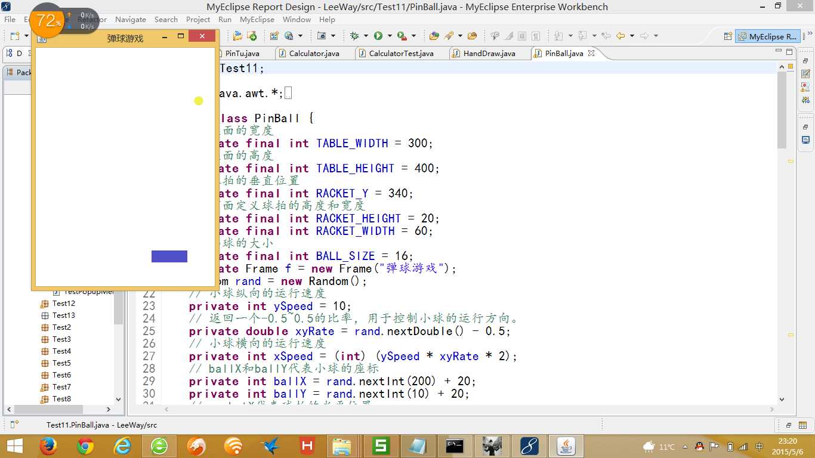Click the status bar left icon
Image resolution: width=815 pixels, height=458 pixels.
pyautogui.click(x=14, y=425)
